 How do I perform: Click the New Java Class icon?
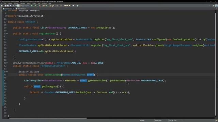click(x=46, y=6)
